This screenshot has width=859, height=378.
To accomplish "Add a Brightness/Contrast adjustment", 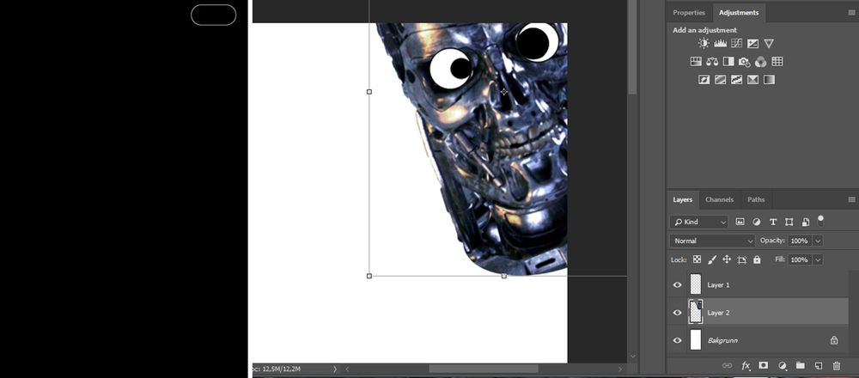I will click(704, 43).
